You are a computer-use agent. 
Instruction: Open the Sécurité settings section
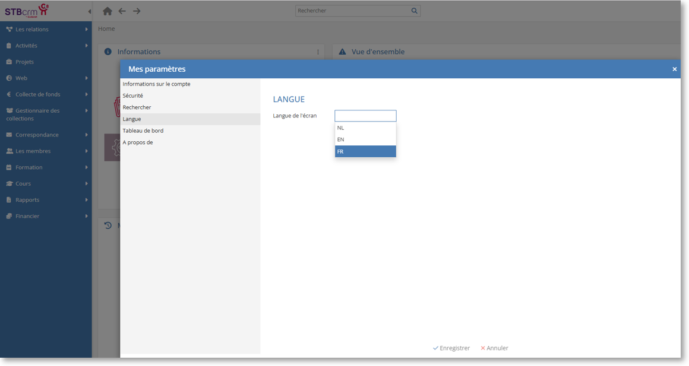133,96
